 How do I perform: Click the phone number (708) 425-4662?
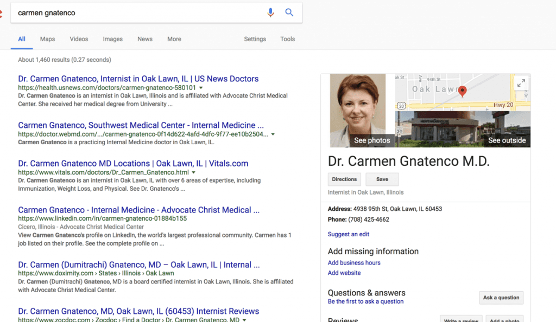(369, 220)
